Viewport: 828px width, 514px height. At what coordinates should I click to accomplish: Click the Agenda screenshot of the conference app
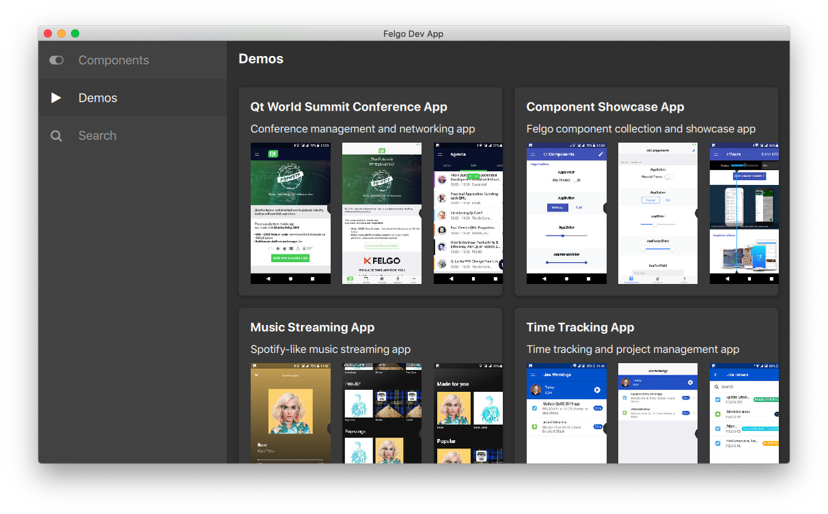click(468, 213)
